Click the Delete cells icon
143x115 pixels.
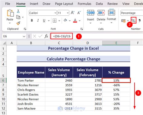[x=101, y=13]
